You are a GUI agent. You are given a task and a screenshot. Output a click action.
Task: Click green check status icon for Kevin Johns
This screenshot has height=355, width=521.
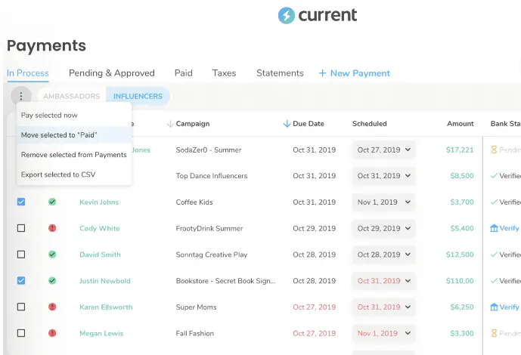[x=52, y=202]
